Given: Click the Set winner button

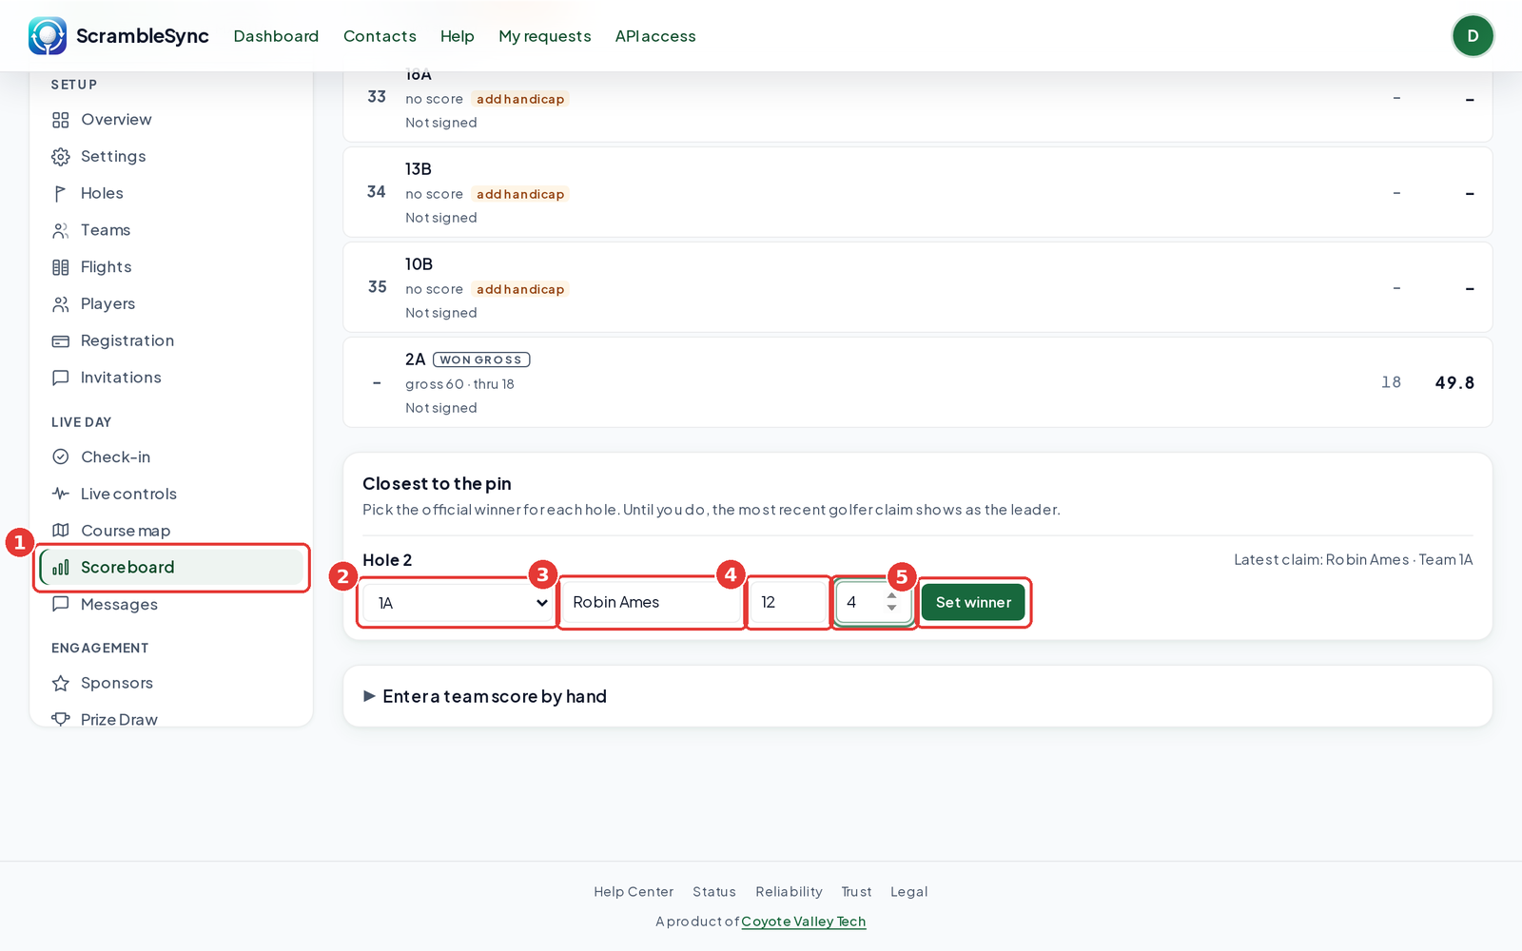Looking at the screenshot, I should [973, 603].
